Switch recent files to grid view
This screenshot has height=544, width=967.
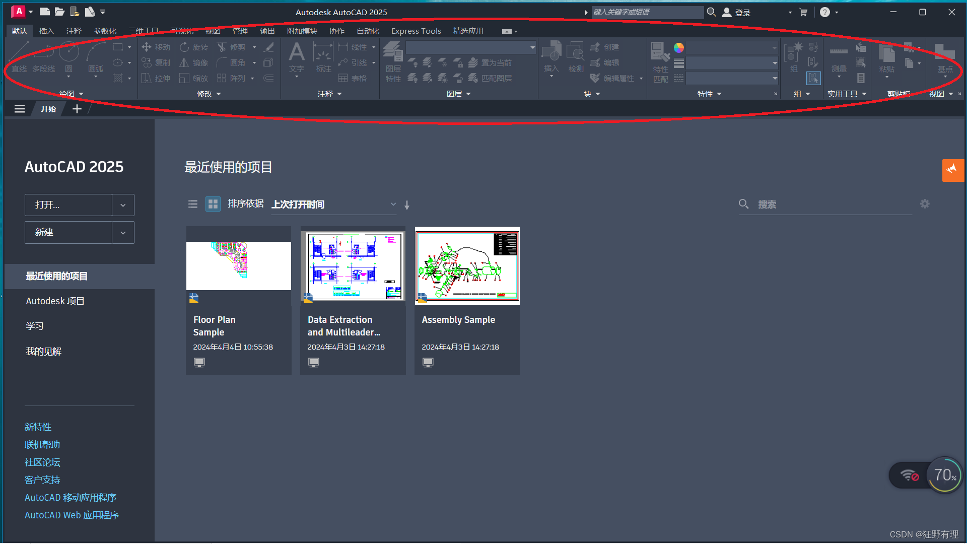tap(213, 204)
